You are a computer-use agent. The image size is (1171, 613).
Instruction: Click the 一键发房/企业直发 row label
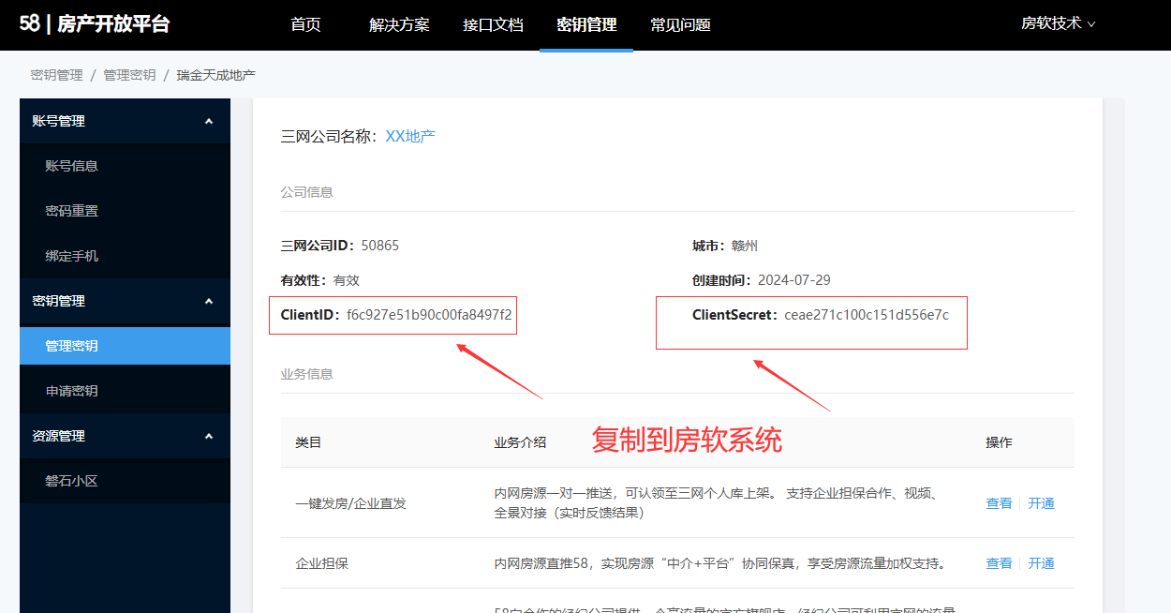pos(350,503)
